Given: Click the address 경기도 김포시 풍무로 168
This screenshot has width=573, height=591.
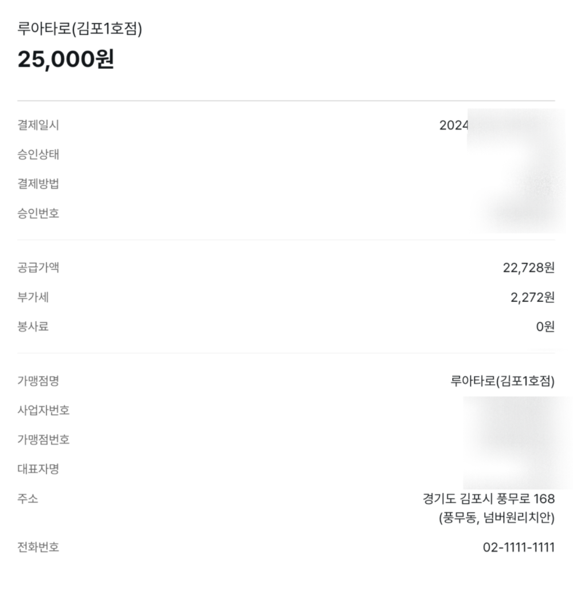Looking at the screenshot, I should pos(489,499).
